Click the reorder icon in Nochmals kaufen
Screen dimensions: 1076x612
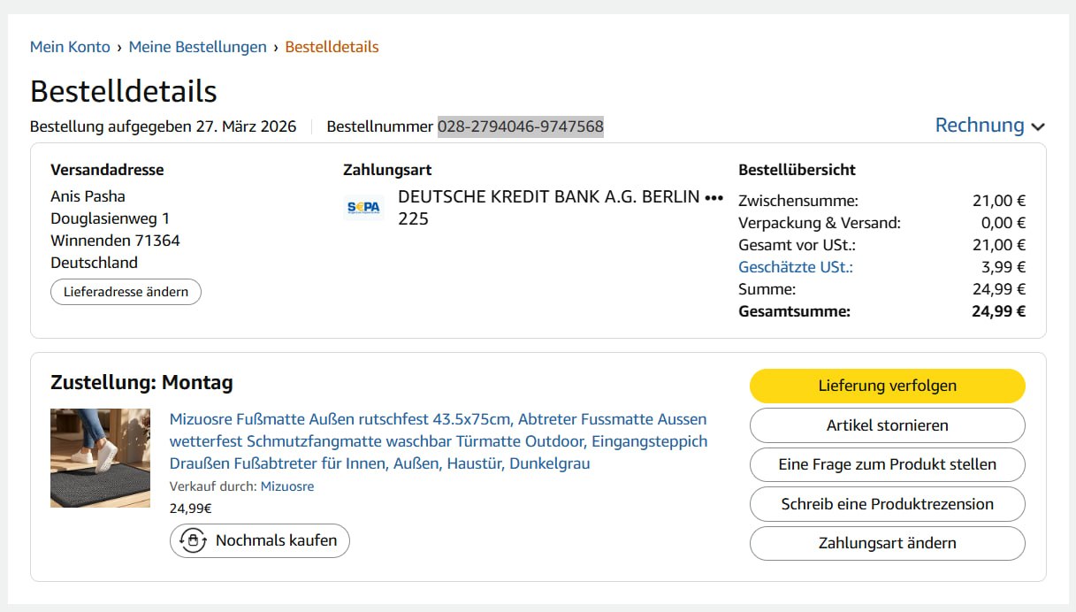coord(193,540)
